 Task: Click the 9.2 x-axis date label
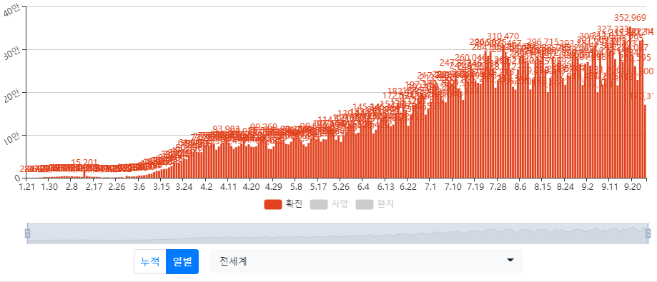588,186
